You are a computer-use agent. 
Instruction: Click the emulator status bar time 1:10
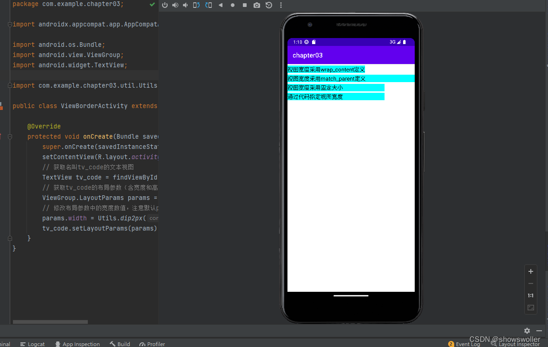pos(297,42)
